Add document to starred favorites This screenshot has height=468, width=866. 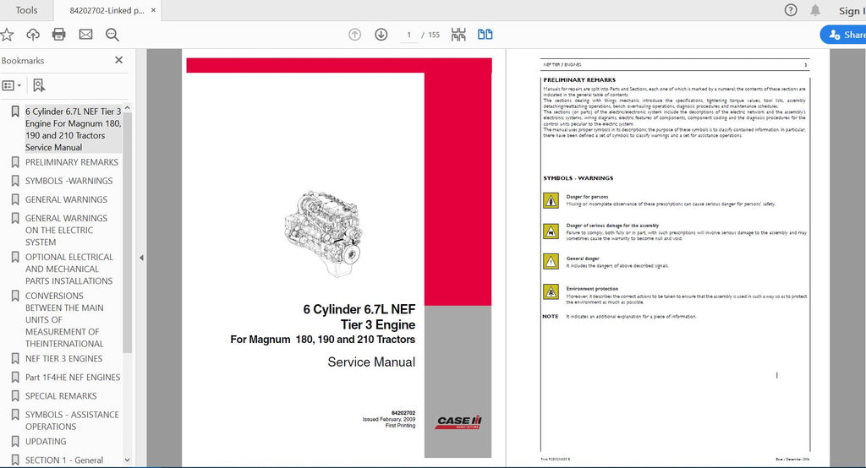point(7,35)
